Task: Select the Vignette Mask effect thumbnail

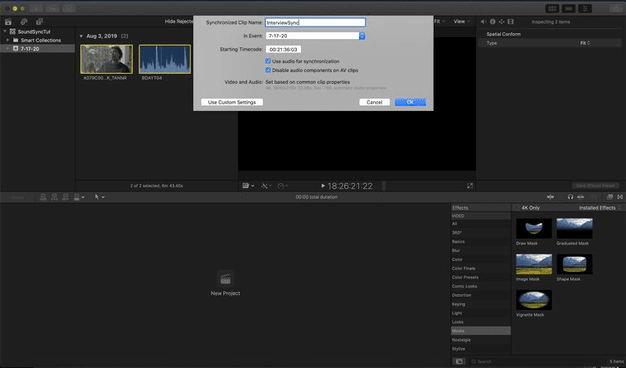Action: pyautogui.click(x=534, y=300)
